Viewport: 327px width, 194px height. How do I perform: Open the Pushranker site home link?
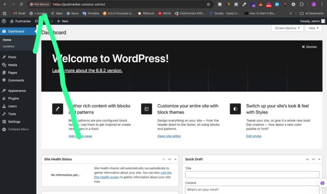pos(20,21)
